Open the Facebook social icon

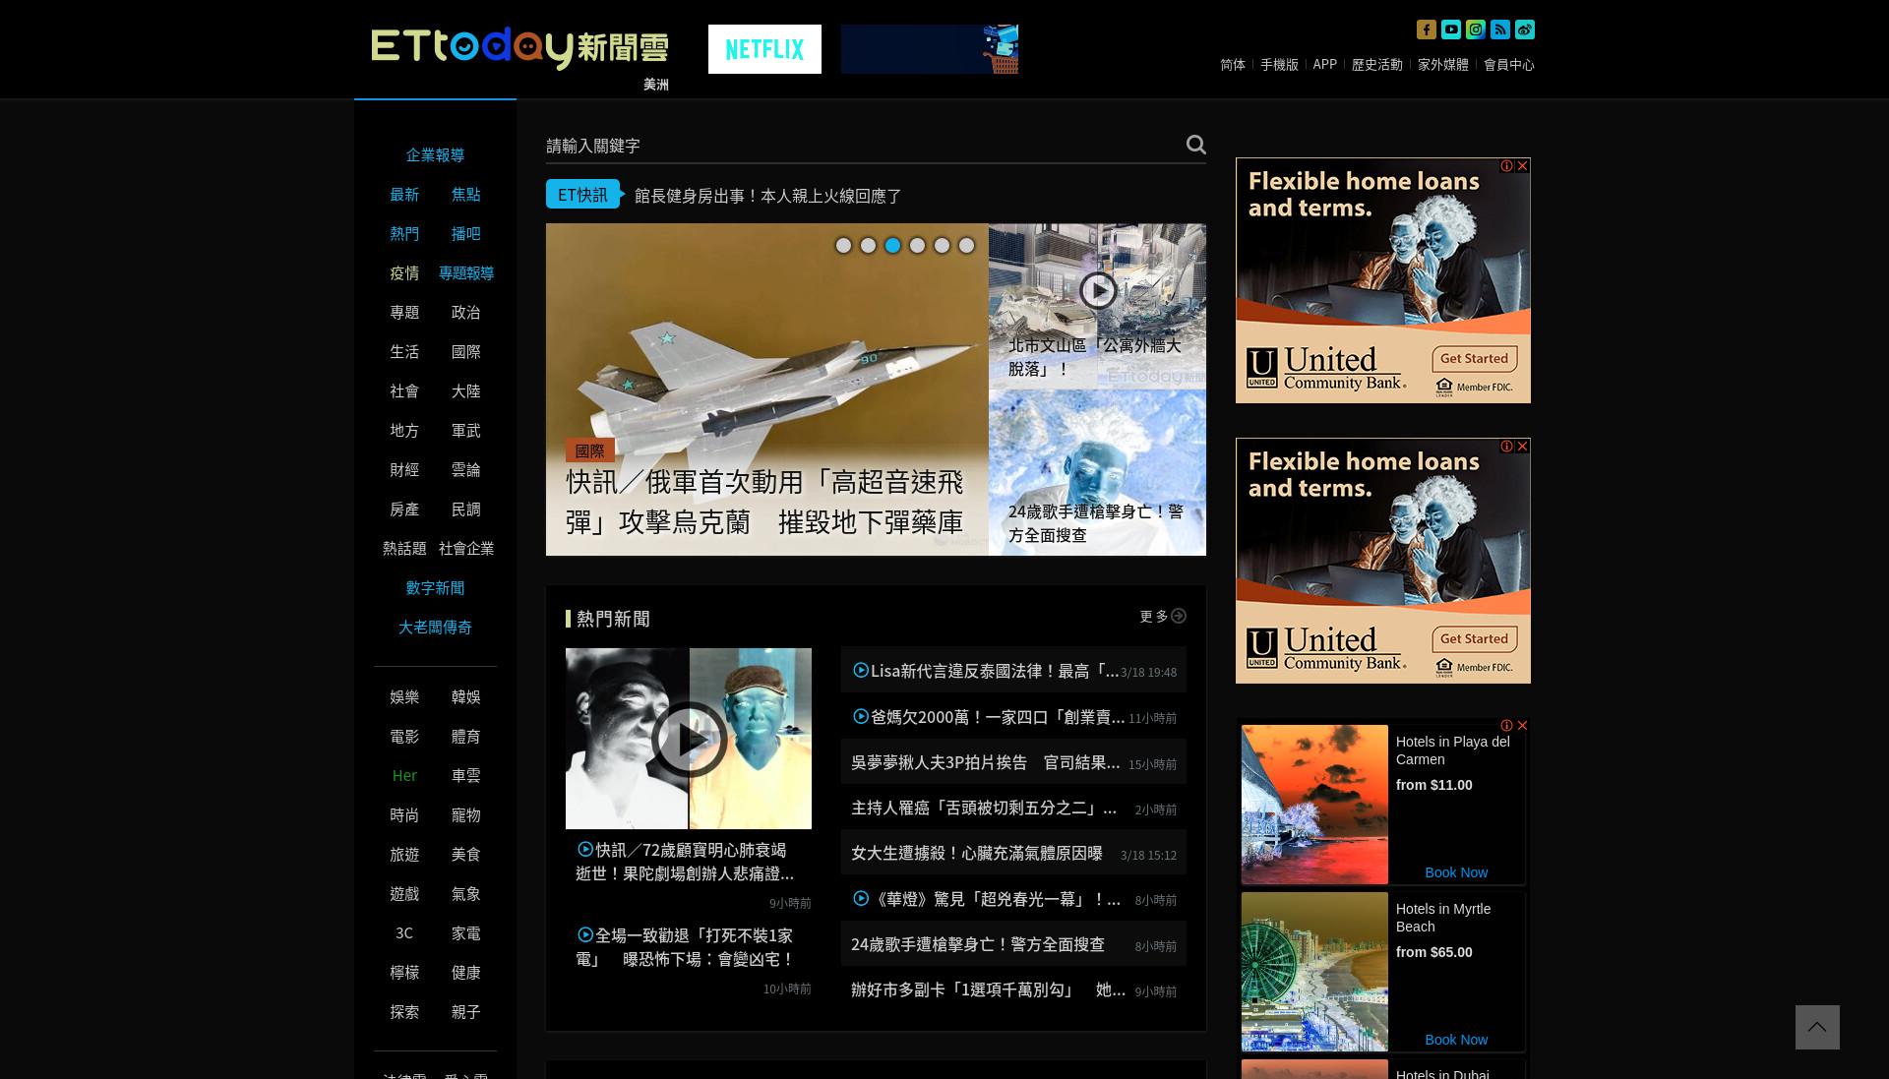coord(1427,30)
